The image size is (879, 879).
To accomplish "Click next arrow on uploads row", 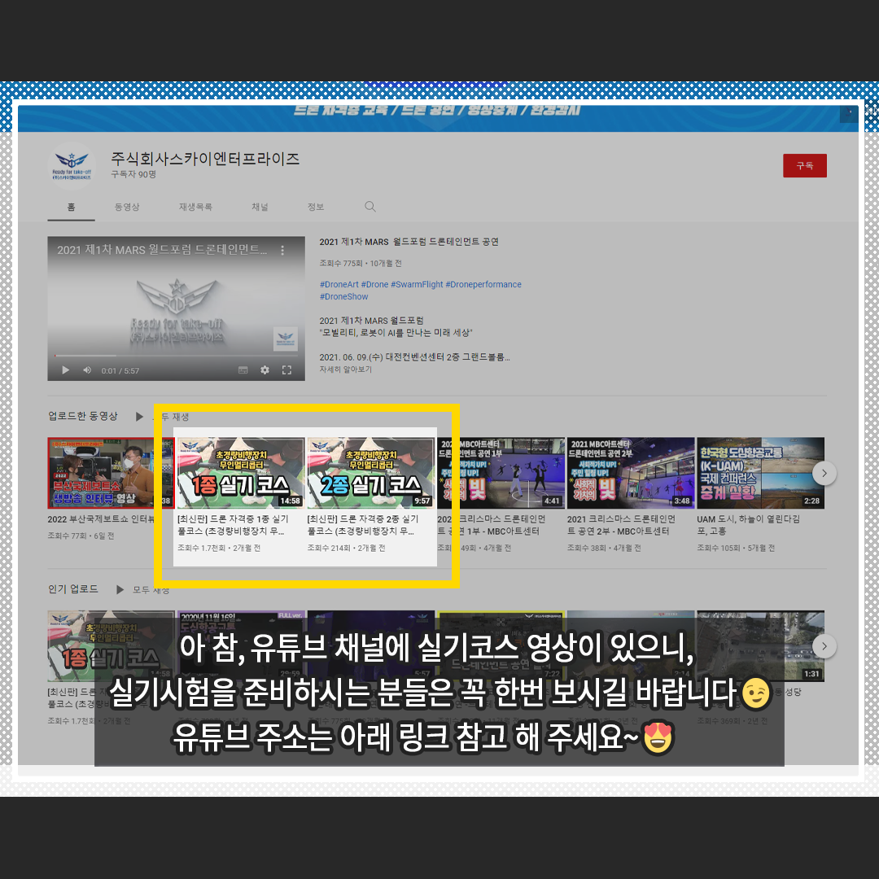I will coord(824,473).
